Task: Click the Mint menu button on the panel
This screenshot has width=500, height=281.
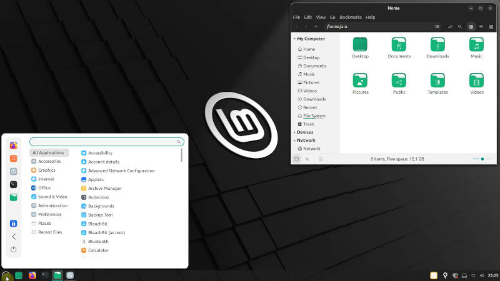Action: click(x=6, y=275)
